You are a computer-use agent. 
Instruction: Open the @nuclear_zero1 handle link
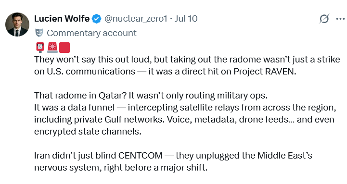coord(136,19)
